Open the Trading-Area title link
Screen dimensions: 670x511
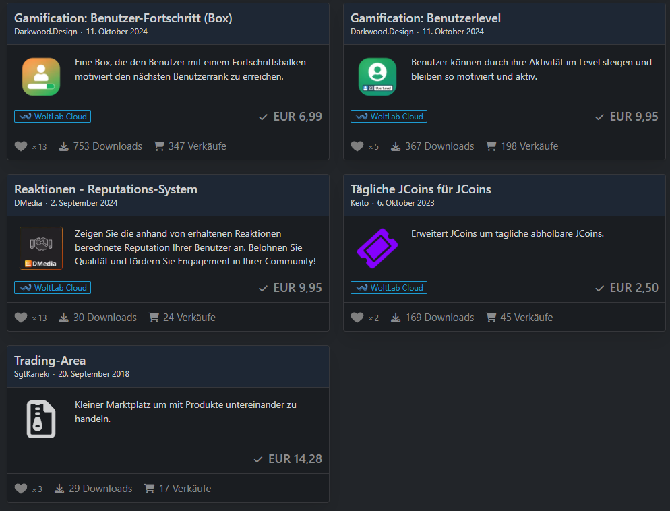(x=50, y=361)
